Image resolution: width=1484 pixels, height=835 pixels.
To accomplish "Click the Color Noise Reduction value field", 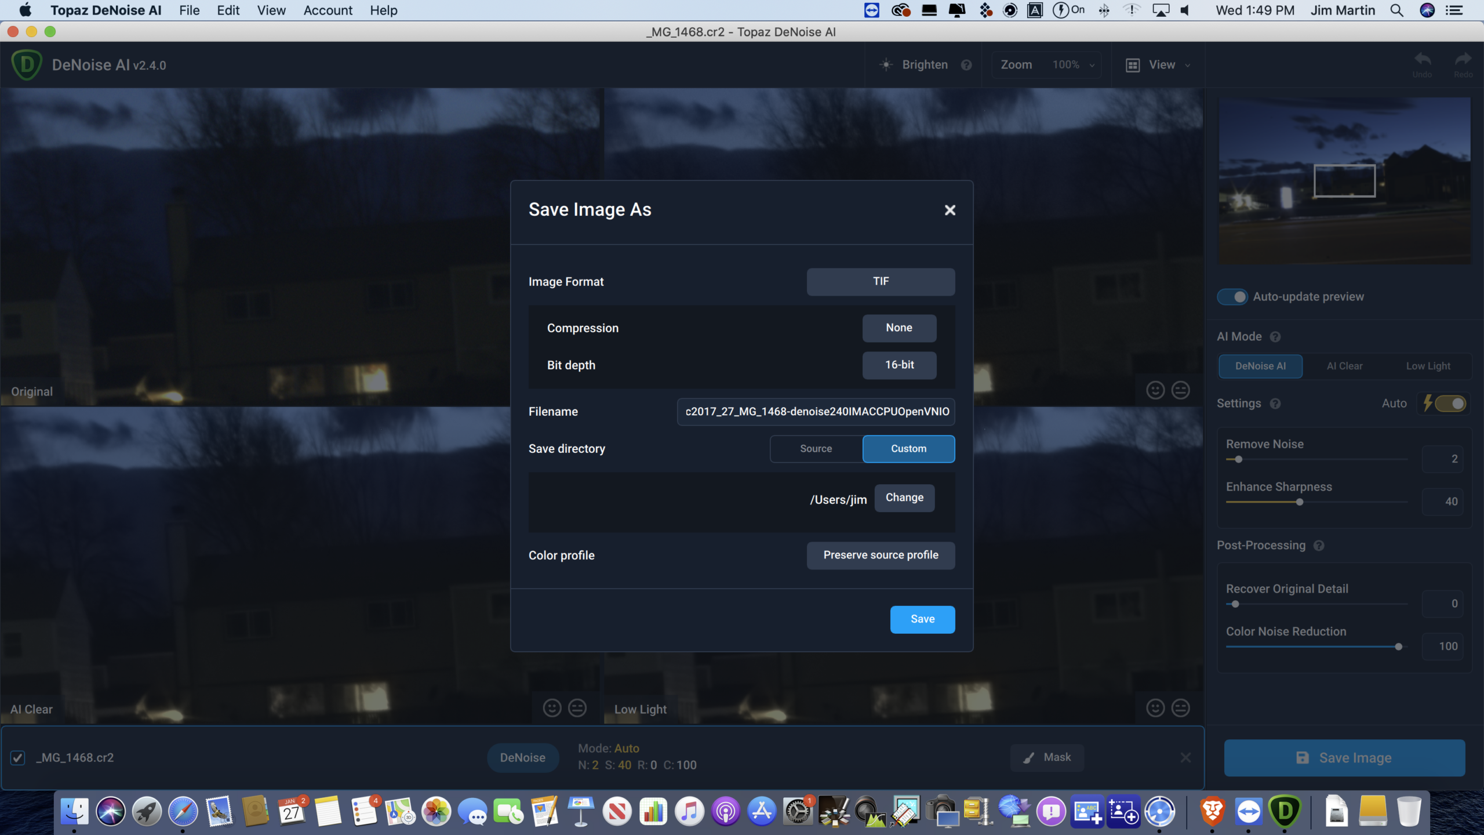I will [1442, 646].
